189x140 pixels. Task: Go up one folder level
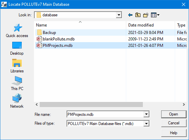(x=138, y=15)
